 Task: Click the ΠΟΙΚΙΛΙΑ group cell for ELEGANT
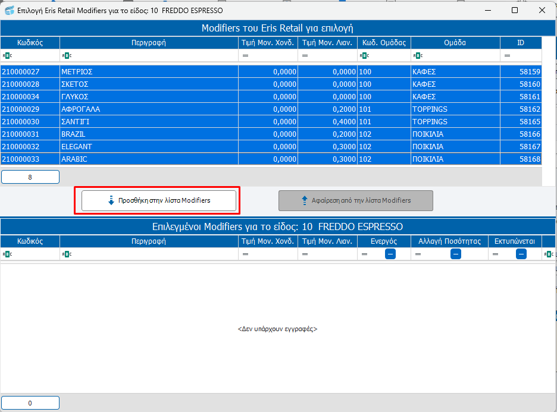455,147
